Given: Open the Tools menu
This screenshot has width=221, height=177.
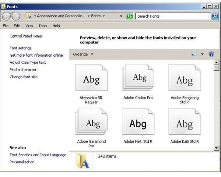Looking at the screenshot, I should click(x=43, y=26).
